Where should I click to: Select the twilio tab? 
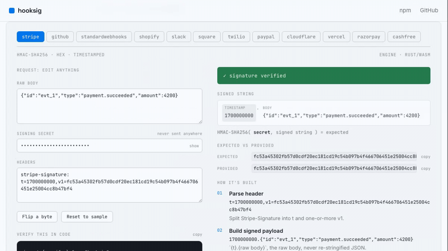236,37
